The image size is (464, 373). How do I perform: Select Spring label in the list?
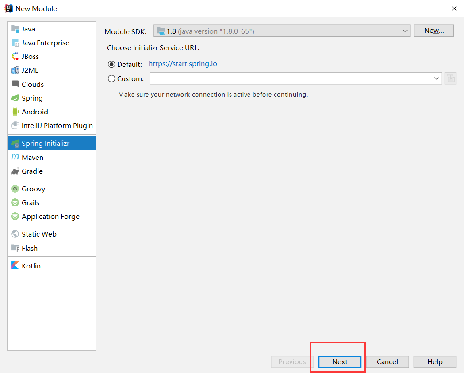point(32,98)
